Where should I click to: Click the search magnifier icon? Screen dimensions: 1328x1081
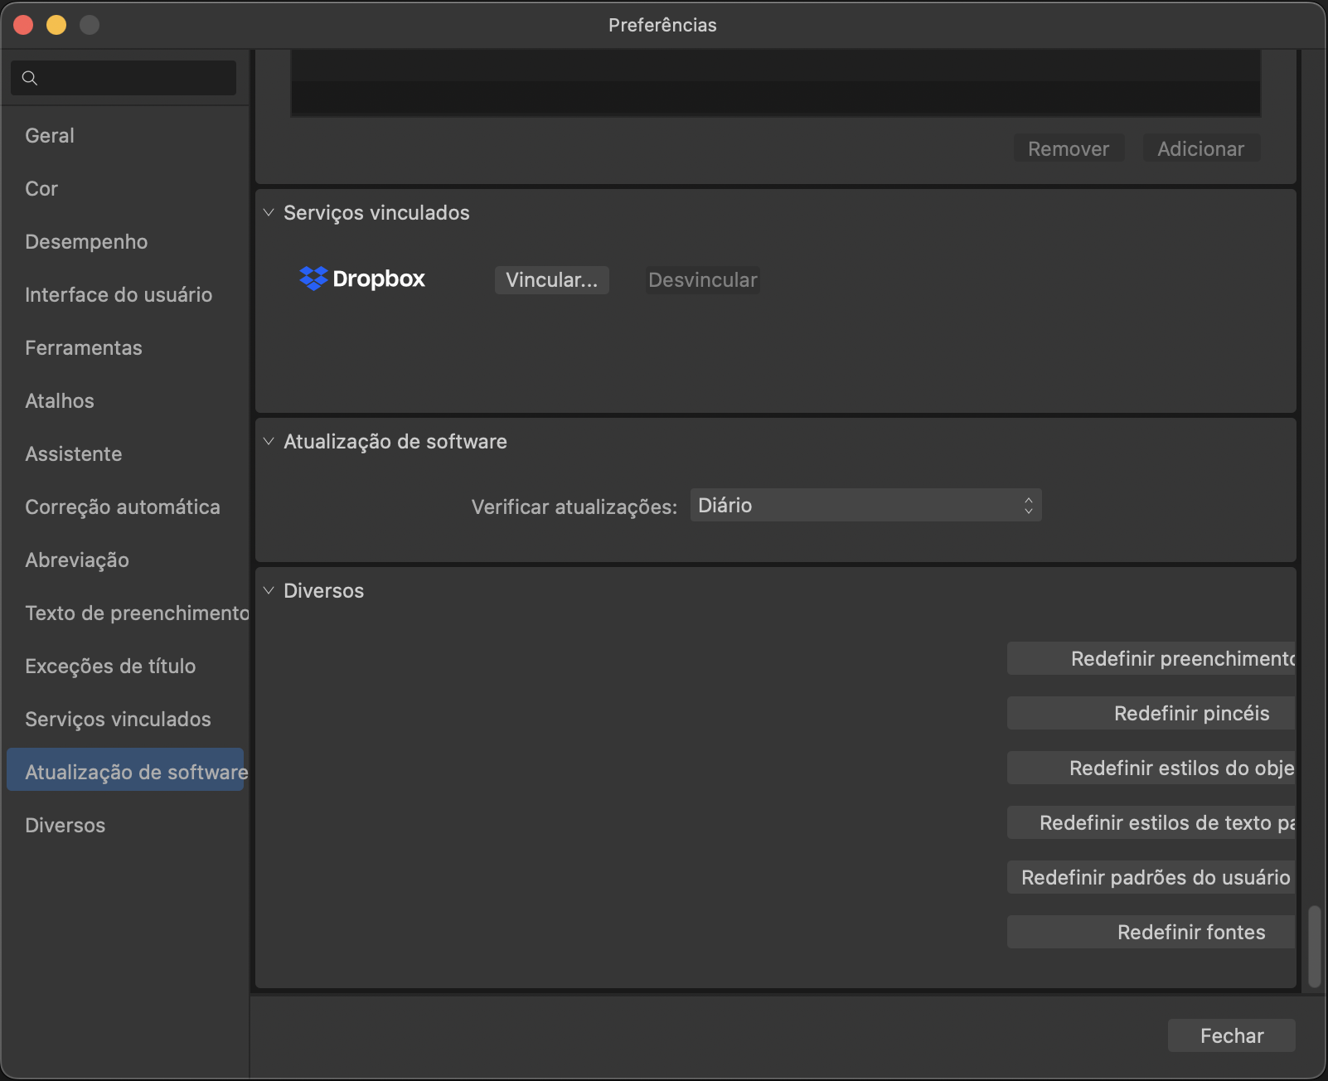[x=30, y=78]
